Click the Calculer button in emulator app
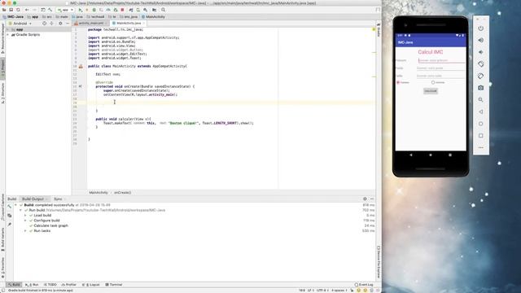The width and height of the screenshot is (521, 293). [x=431, y=90]
